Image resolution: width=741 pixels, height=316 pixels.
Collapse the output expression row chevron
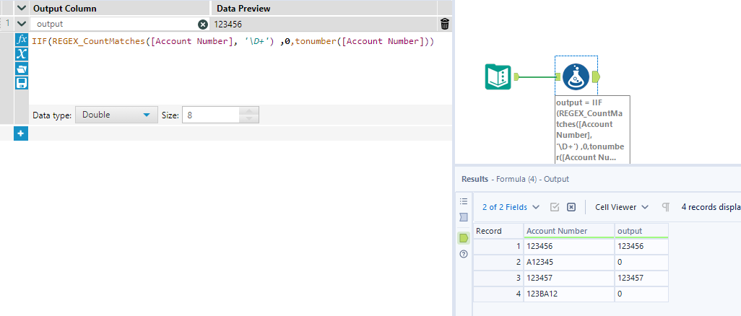pyautogui.click(x=21, y=24)
